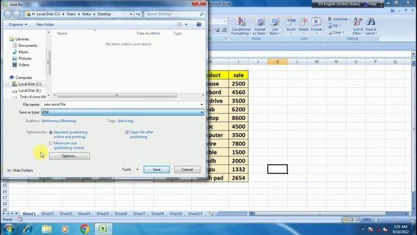
Task: Click cell with sale value 1332
Action: click(238, 170)
